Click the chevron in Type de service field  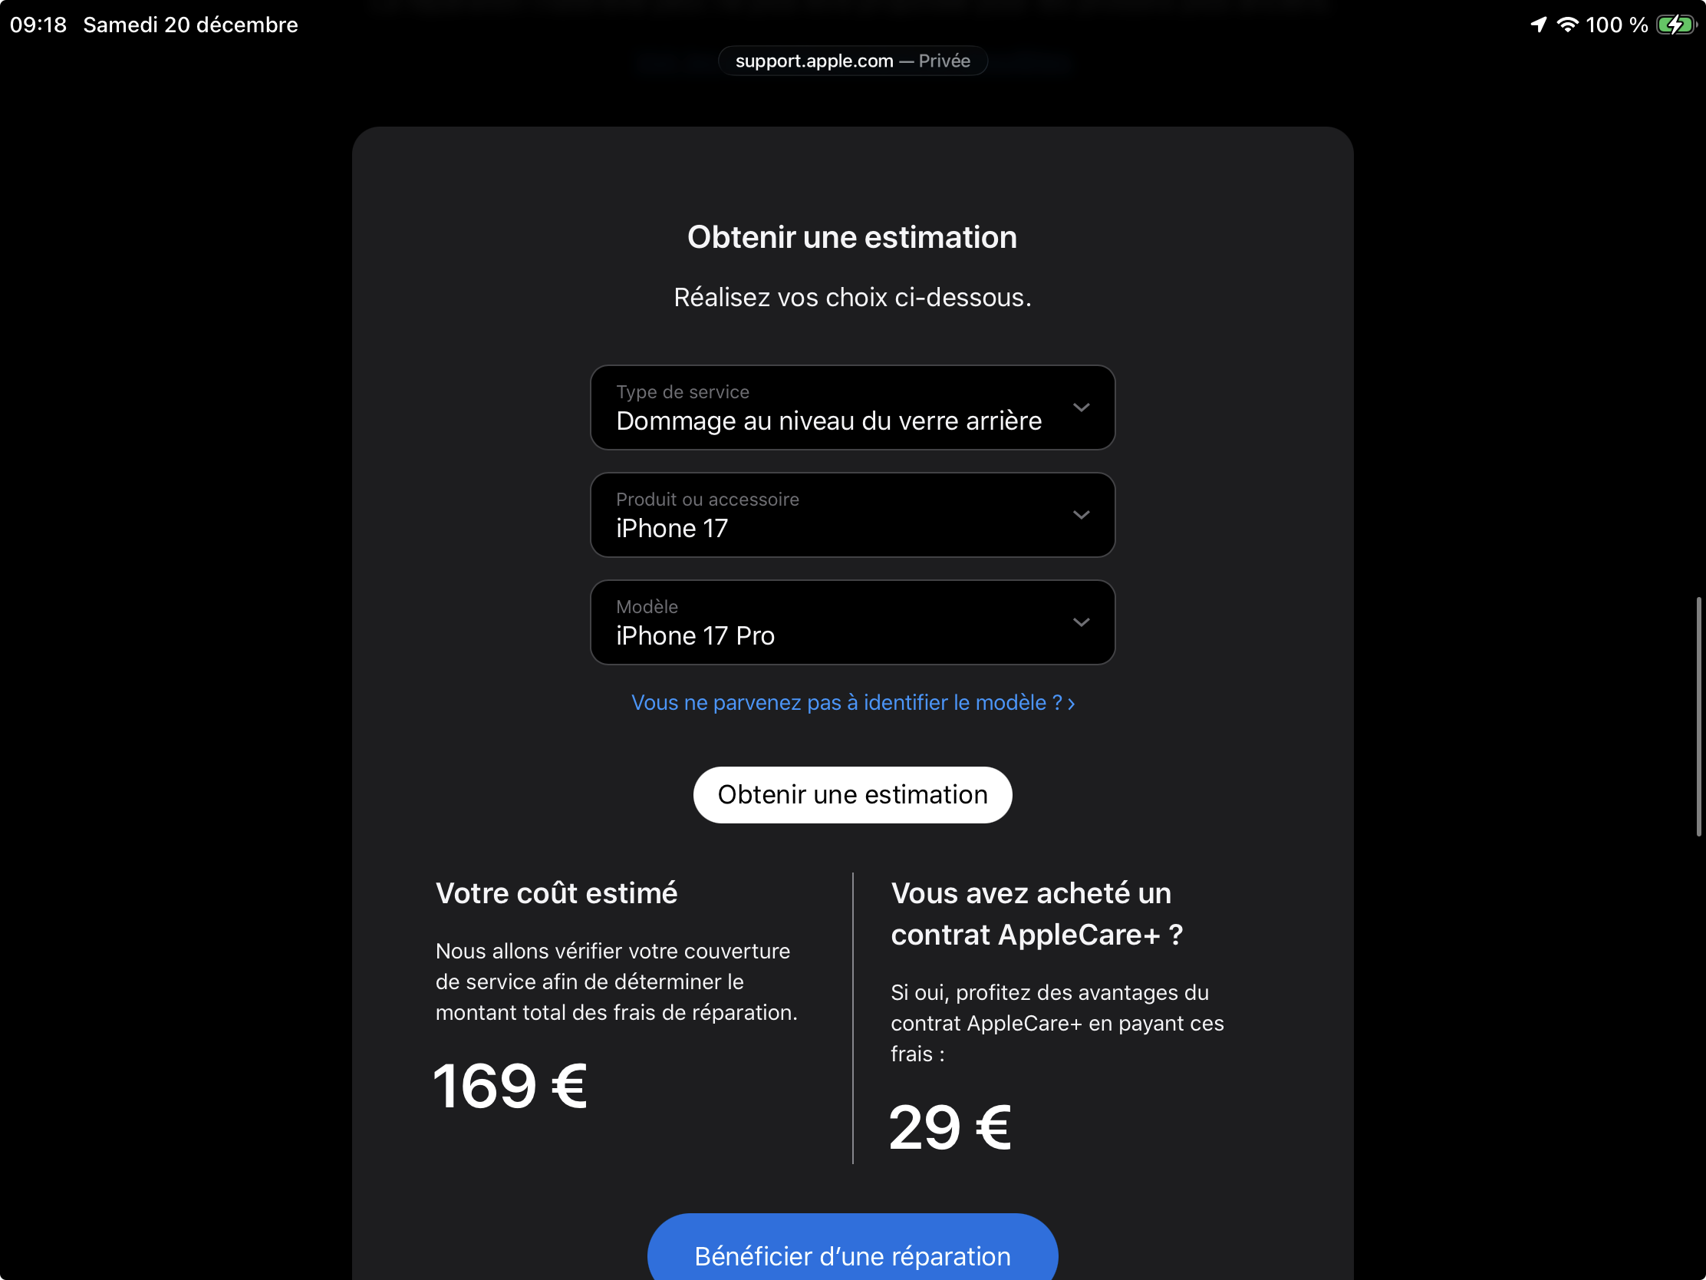pyautogui.click(x=1081, y=407)
